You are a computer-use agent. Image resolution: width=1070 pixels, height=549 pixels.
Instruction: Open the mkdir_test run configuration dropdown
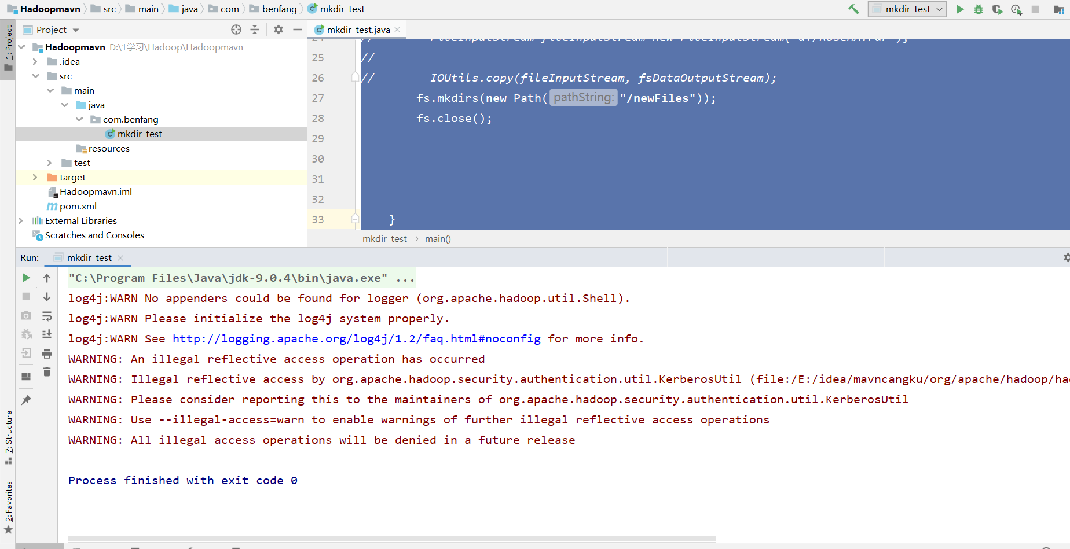[x=907, y=9]
